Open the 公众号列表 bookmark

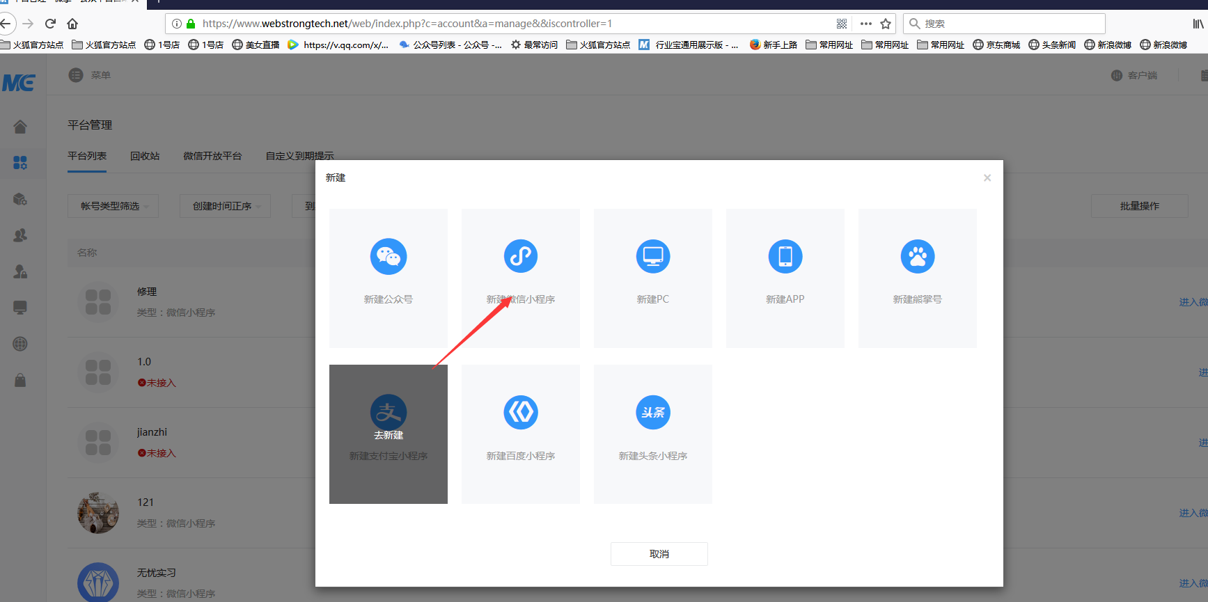coord(450,45)
